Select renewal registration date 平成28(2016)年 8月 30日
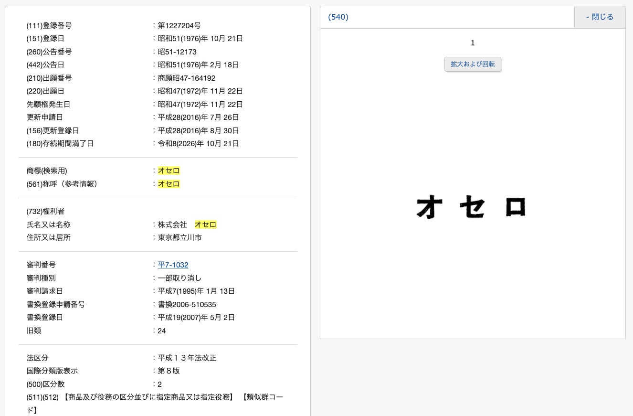This screenshot has width=633, height=416. pyautogui.click(x=199, y=130)
